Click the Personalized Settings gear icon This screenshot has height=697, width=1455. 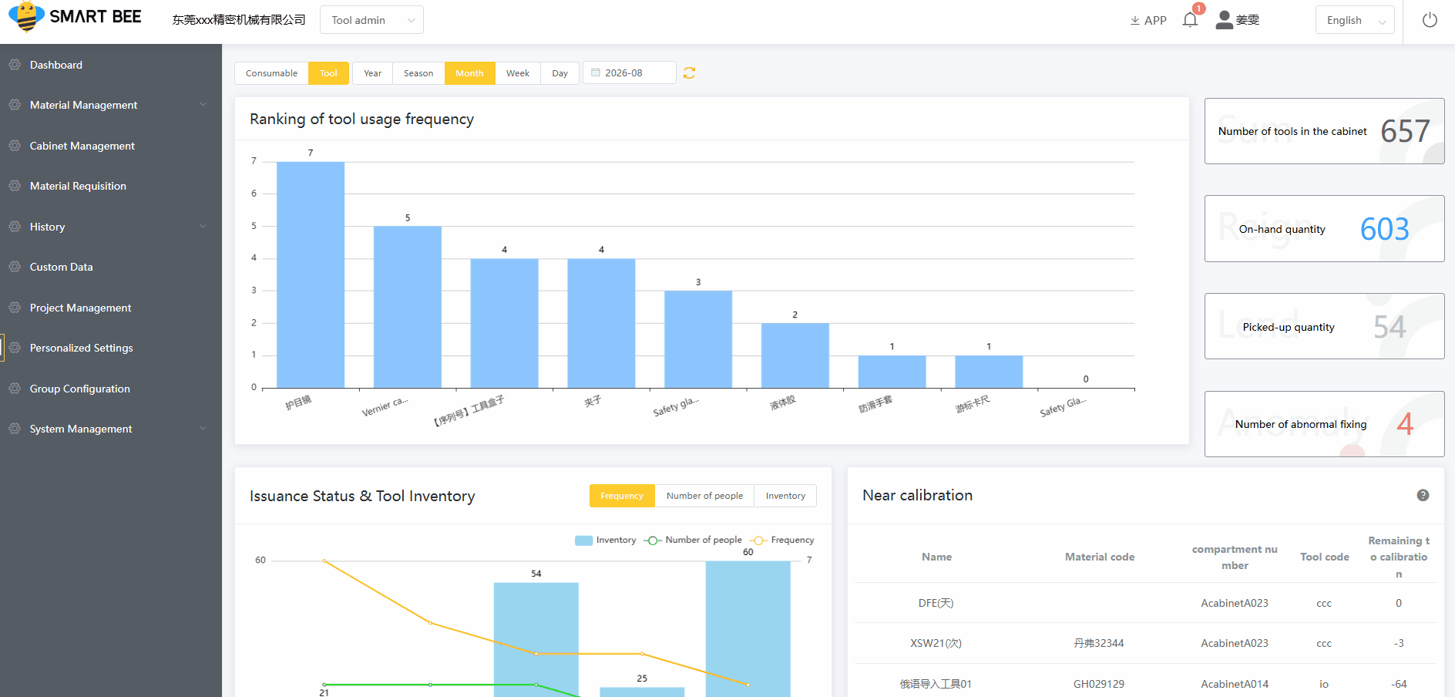(x=15, y=348)
